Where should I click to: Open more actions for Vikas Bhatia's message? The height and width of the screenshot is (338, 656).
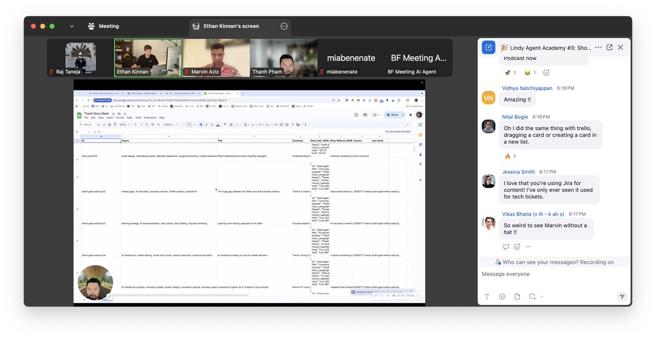pos(528,247)
